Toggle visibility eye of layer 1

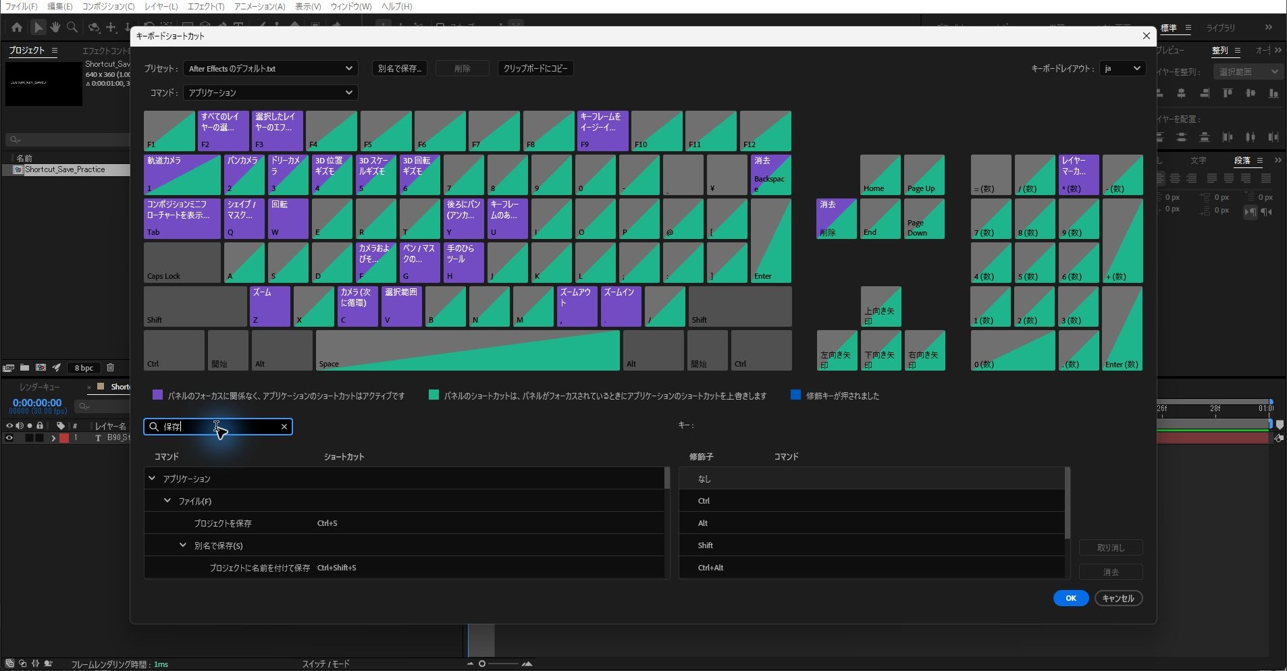coord(9,438)
